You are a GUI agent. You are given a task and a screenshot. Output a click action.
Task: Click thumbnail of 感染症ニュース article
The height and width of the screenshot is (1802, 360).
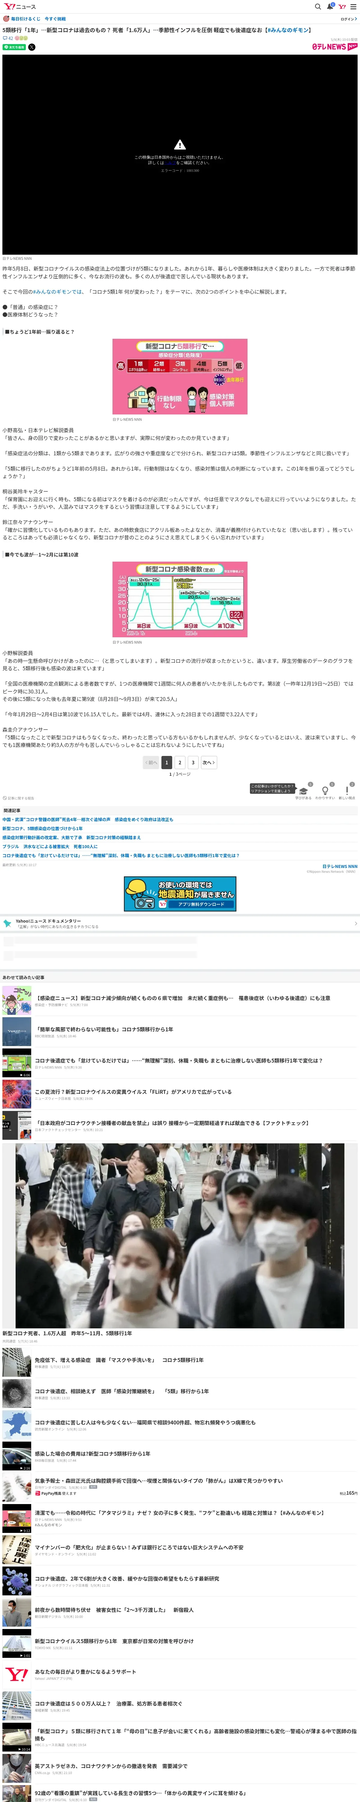[x=17, y=1001]
